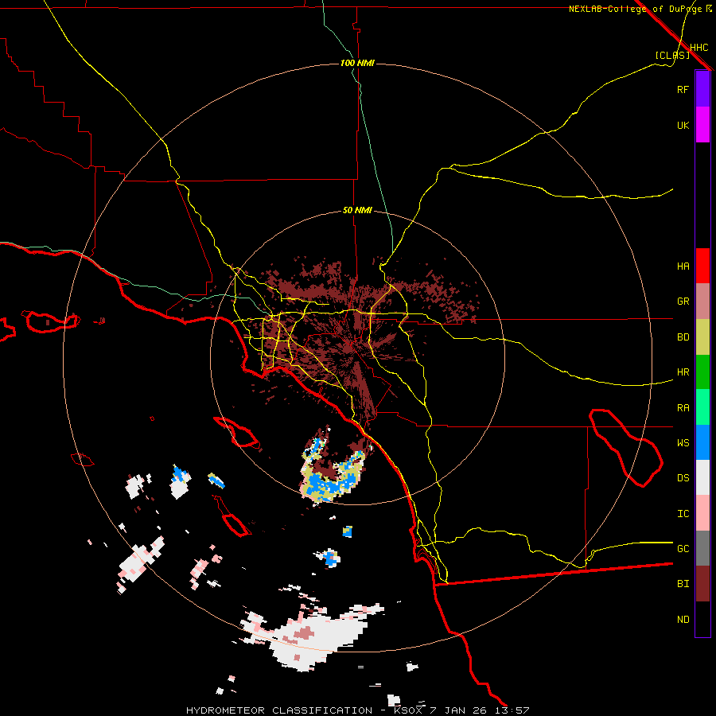Select the BD yellow legend block

[x=702, y=337]
